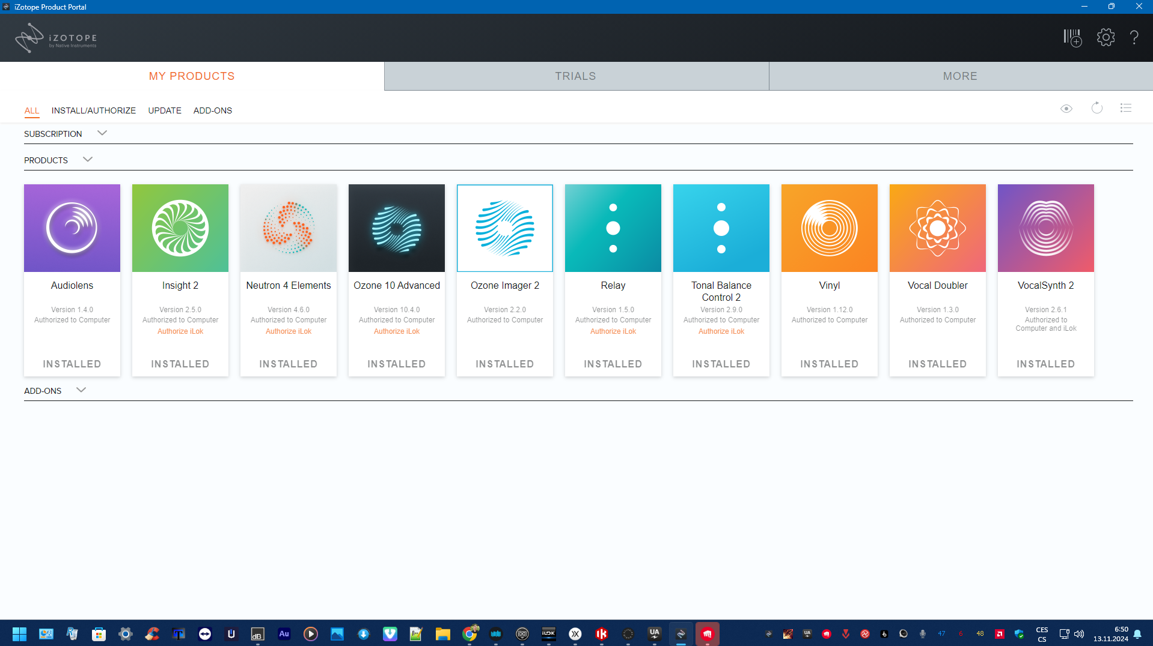The height and width of the screenshot is (646, 1153).
Task: Open the help question mark icon
Action: pyautogui.click(x=1134, y=37)
